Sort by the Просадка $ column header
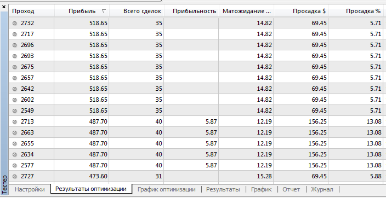The height and width of the screenshot is (198, 386). pos(301,11)
